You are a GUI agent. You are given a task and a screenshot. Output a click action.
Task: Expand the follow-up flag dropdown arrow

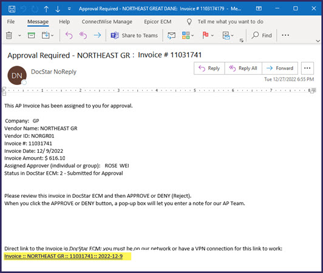pos(212,36)
